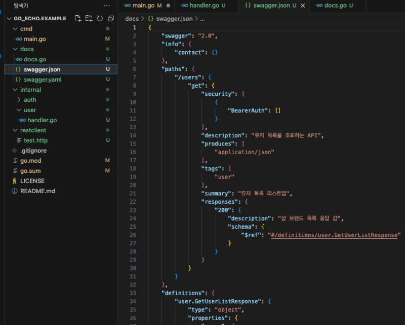This screenshot has height=325, width=405.
Task: Collapse the restclient folder
Action: 15,130
